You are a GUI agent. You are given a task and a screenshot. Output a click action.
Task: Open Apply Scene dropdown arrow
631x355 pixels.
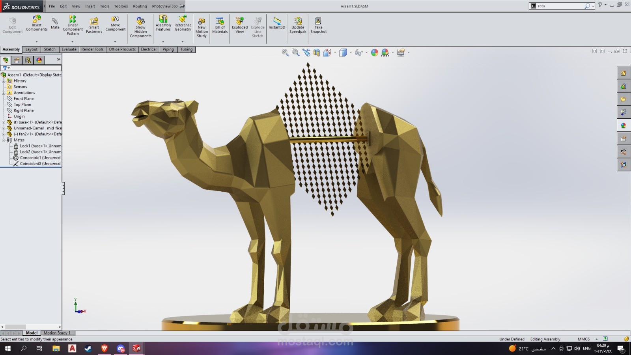pos(392,52)
